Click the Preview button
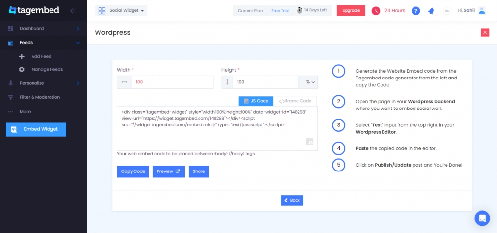This screenshot has width=497, height=233. (169, 171)
